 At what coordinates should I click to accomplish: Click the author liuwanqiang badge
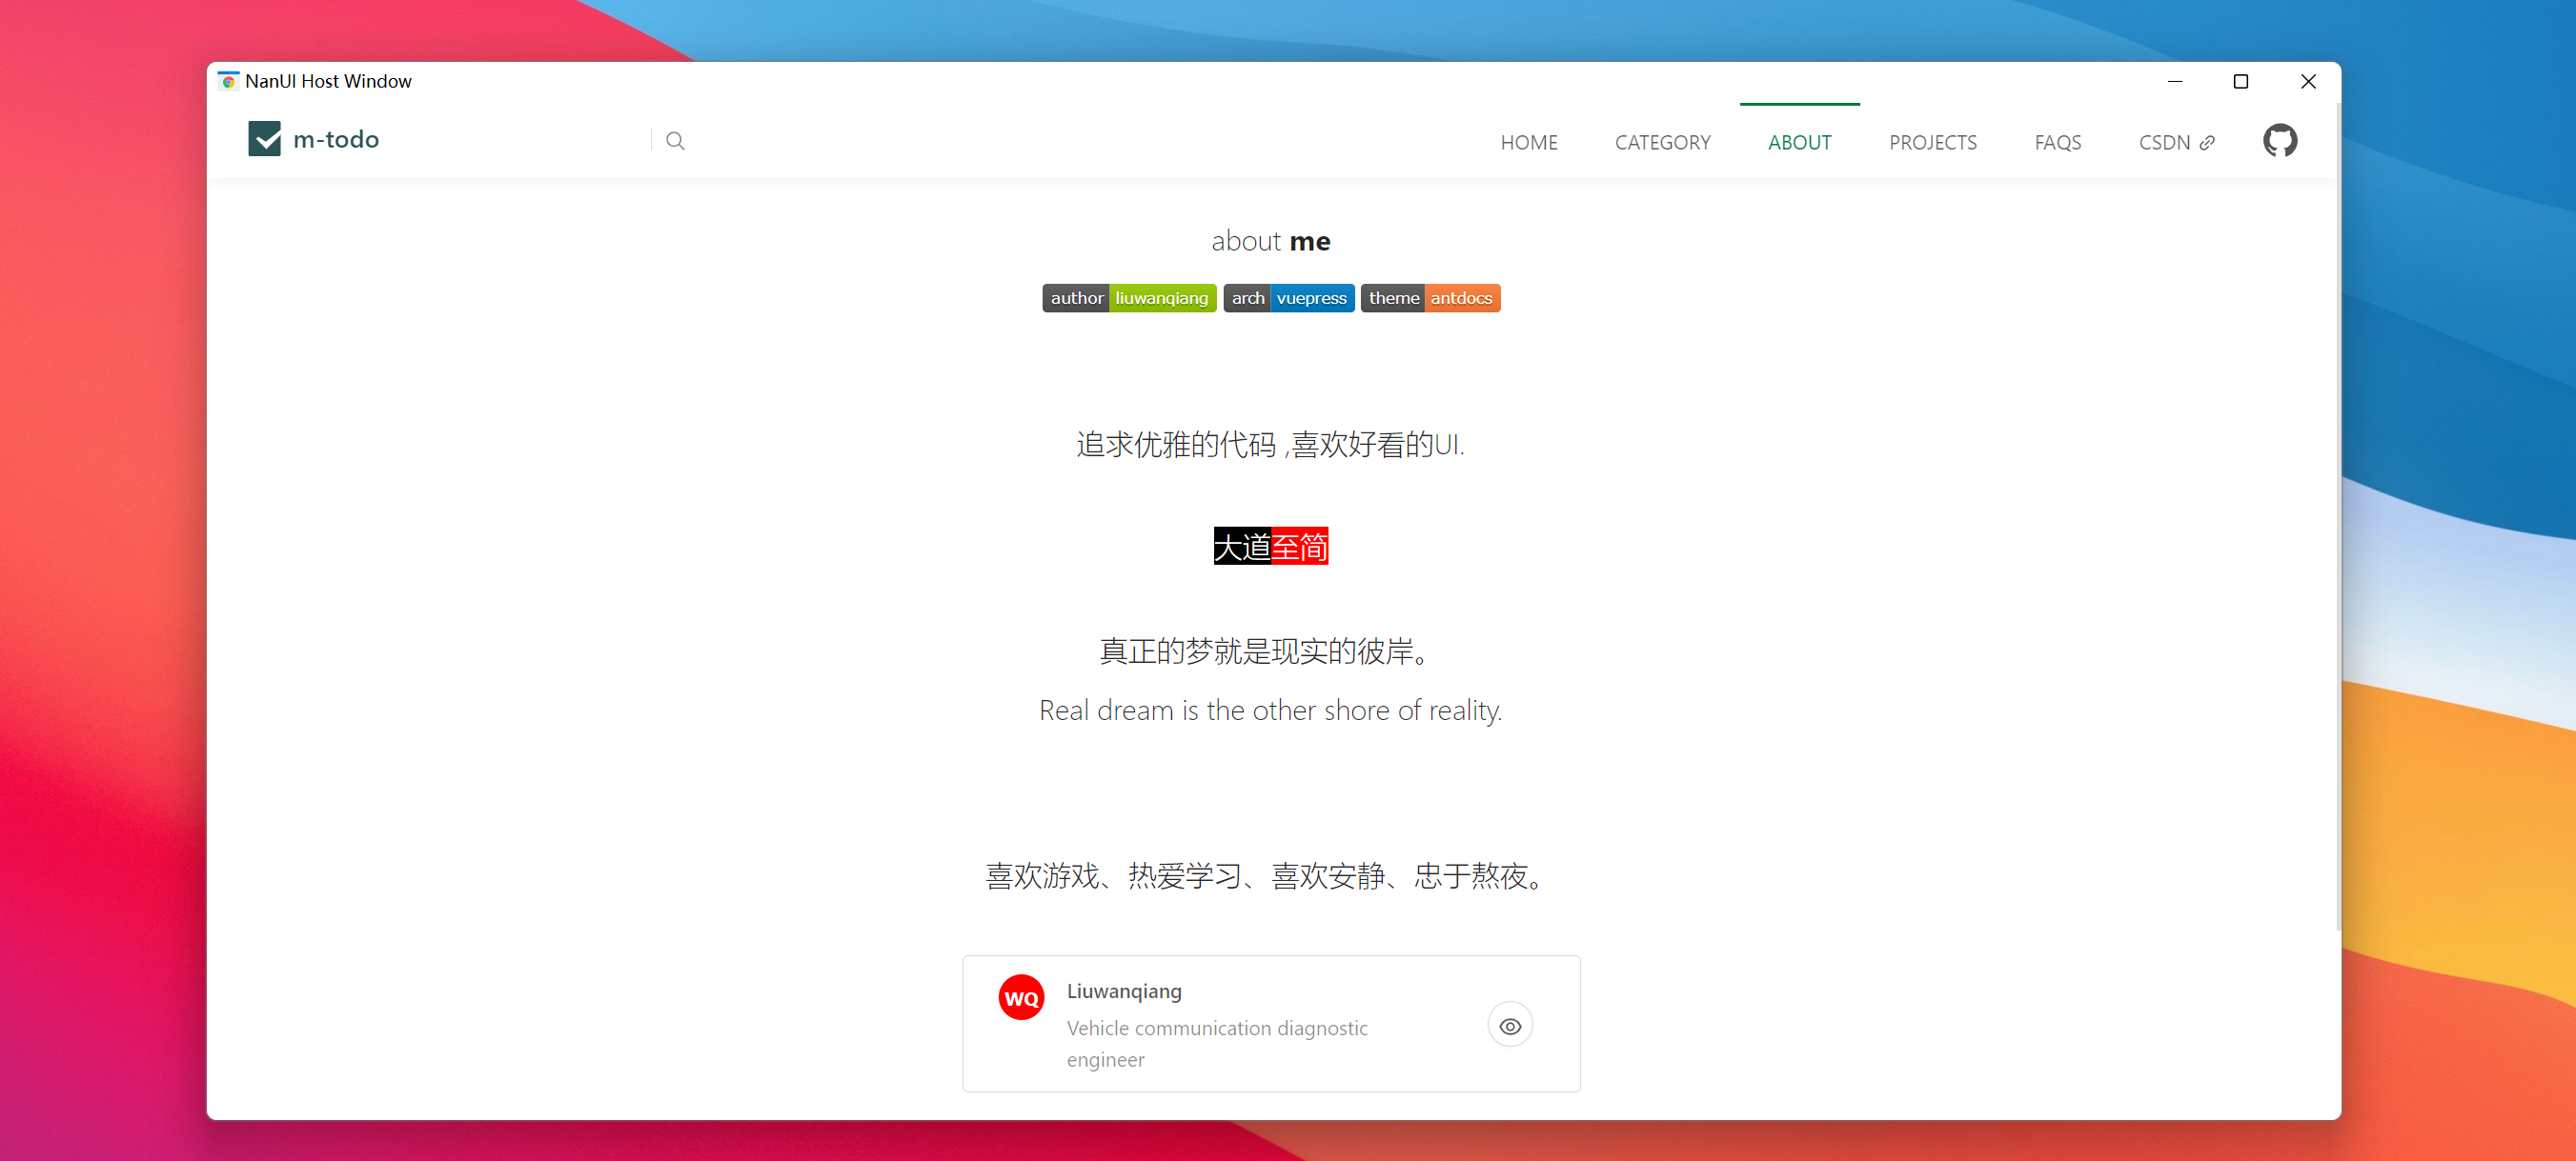coord(1128,298)
